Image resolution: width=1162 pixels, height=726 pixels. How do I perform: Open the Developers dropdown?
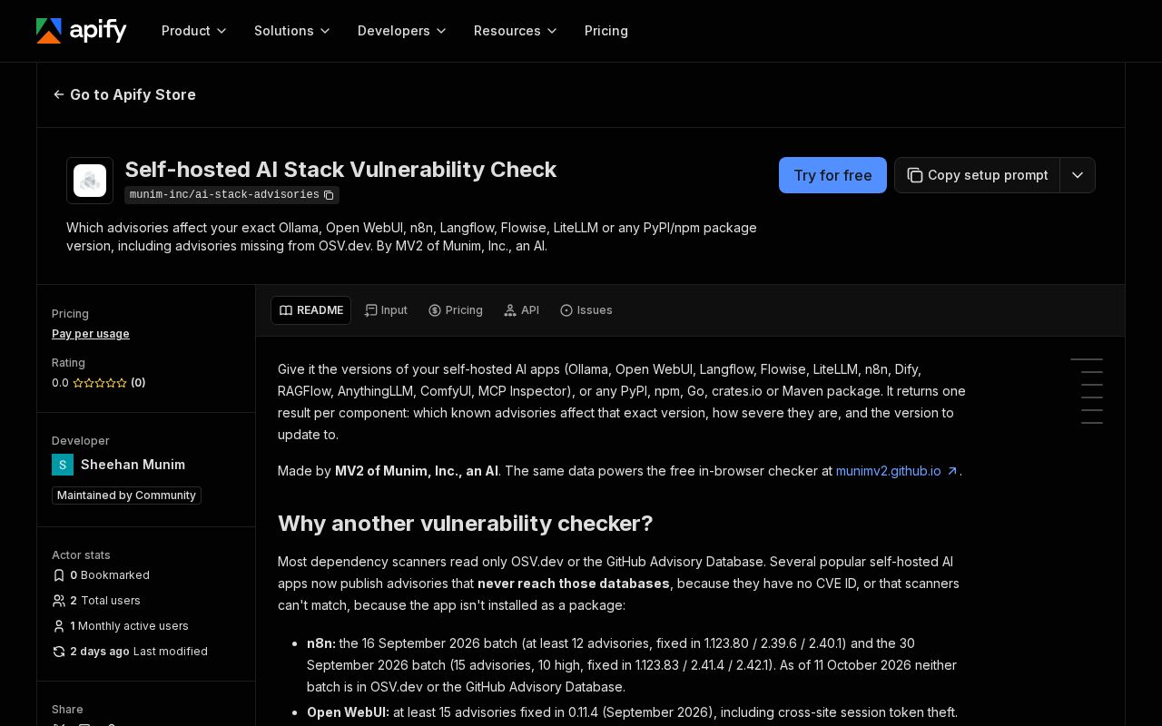(x=402, y=31)
